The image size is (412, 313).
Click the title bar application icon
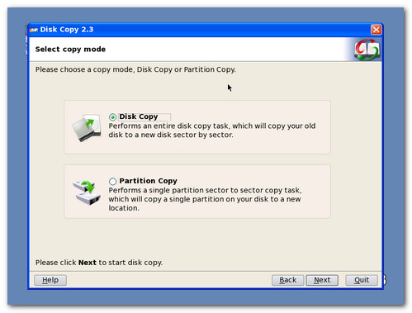coord(34,30)
